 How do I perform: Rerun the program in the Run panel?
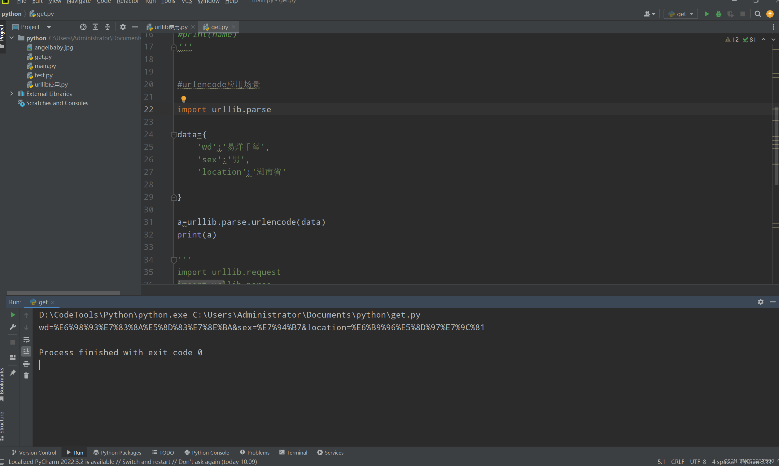point(13,315)
